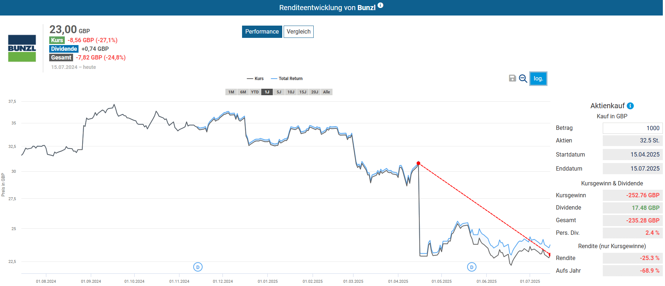The width and height of the screenshot is (665, 286).
Task: Toggle the logarithmic scale button
Action: coord(538,79)
